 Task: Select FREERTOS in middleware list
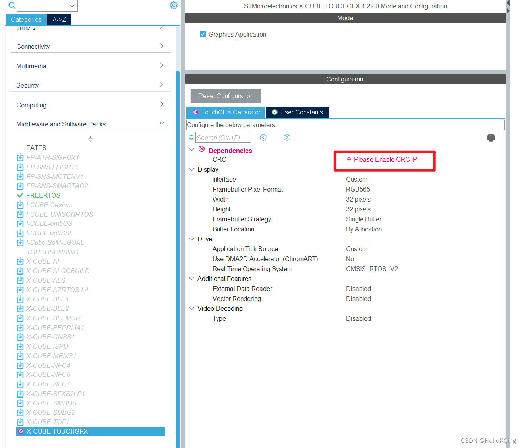[43, 195]
